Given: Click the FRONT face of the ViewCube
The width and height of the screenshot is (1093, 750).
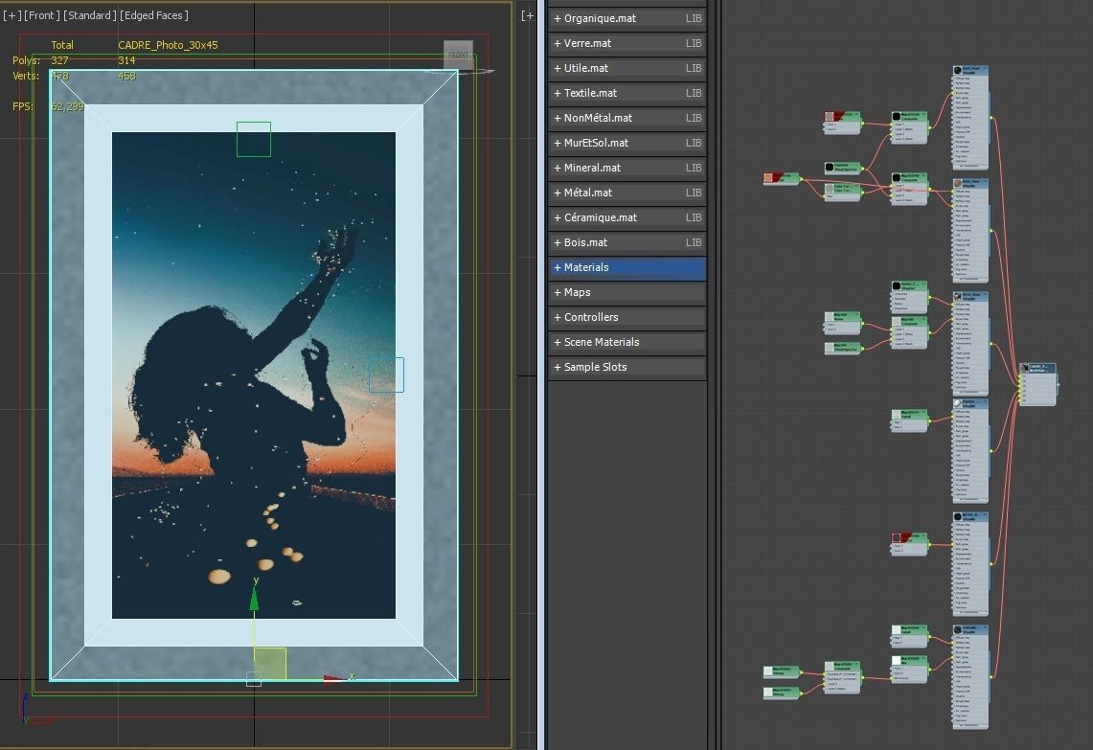Looking at the screenshot, I should point(458,55).
